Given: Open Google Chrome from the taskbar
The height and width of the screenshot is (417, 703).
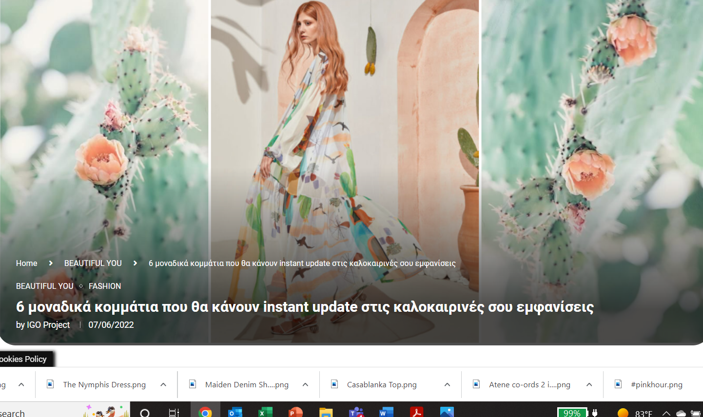Looking at the screenshot, I should coord(205,412).
